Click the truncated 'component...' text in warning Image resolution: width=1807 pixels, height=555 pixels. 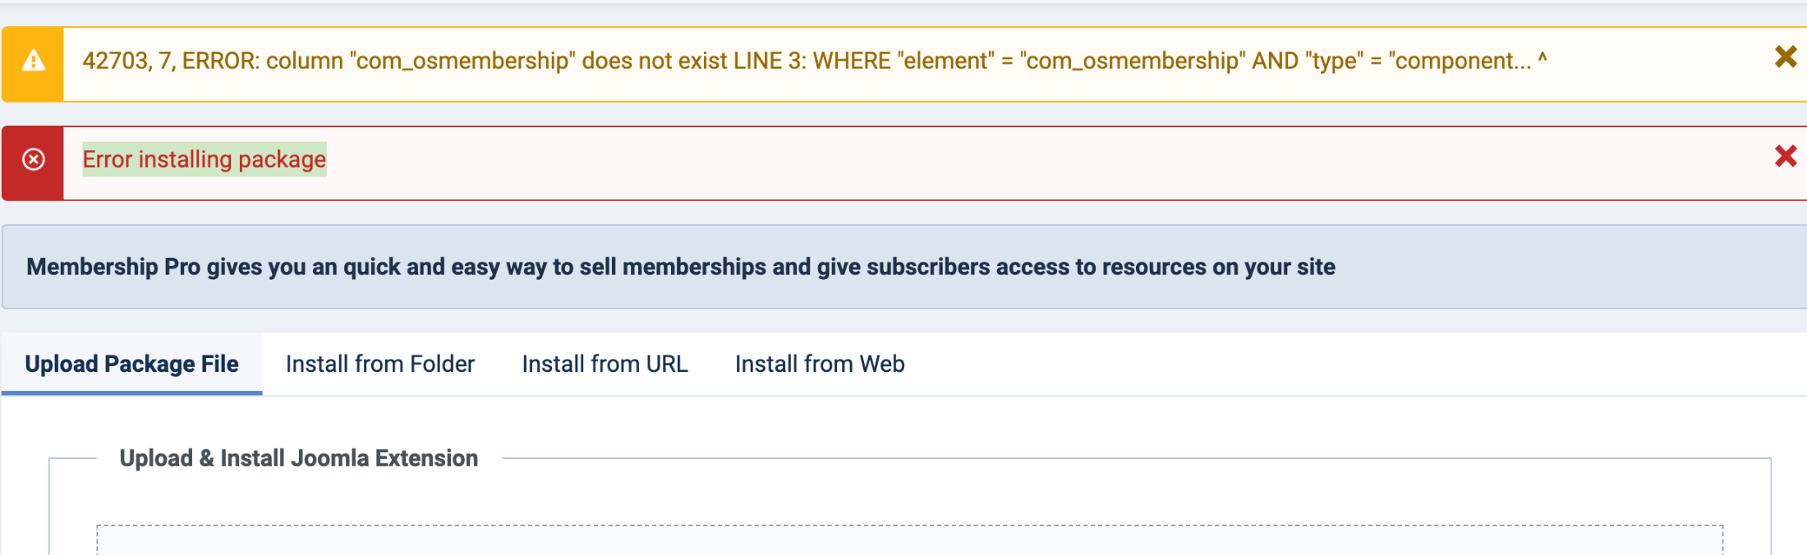(x=1460, y=61)
